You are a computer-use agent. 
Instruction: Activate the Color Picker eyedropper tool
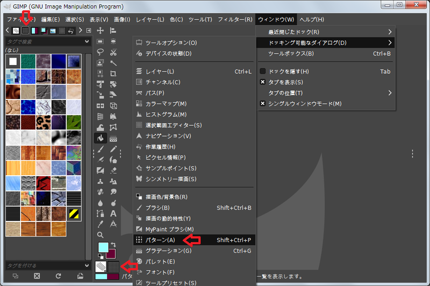(100, 224)
